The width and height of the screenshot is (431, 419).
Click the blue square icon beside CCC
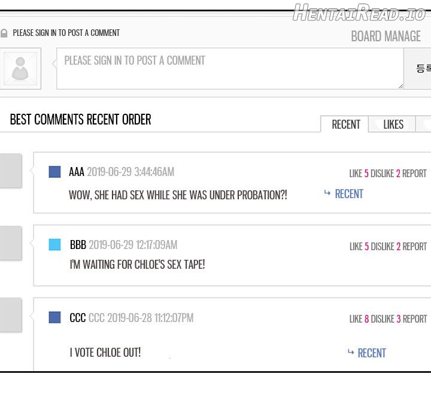pyautogui.click(x=54, y=318)
